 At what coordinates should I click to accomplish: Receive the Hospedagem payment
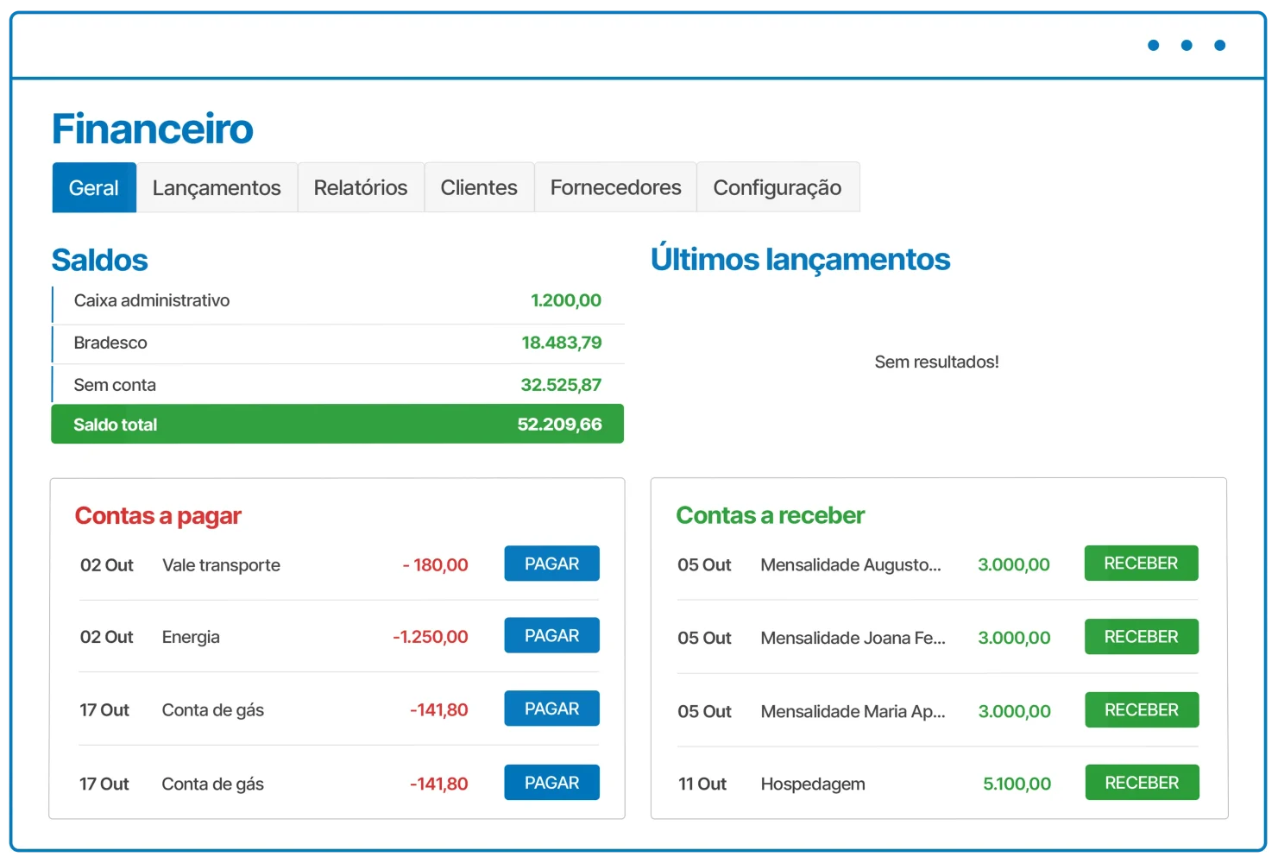(1141, 783)
